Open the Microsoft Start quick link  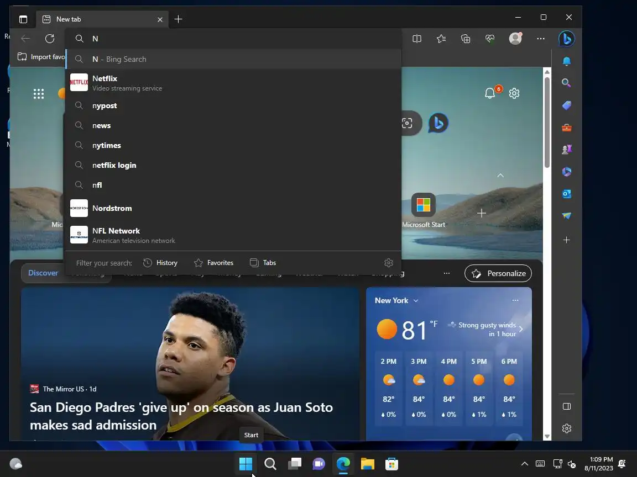point(424,211)
